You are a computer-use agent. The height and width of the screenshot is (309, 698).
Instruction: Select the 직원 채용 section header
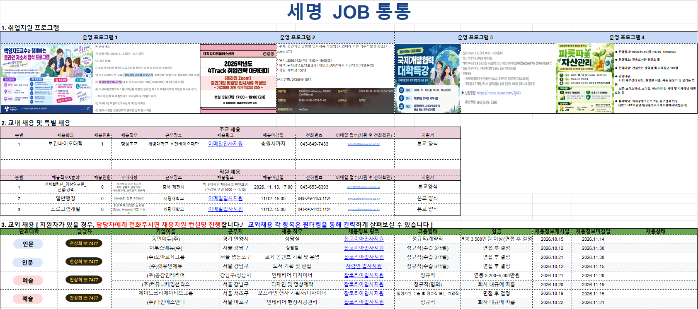pyautogui.click(x=230, y=172)
